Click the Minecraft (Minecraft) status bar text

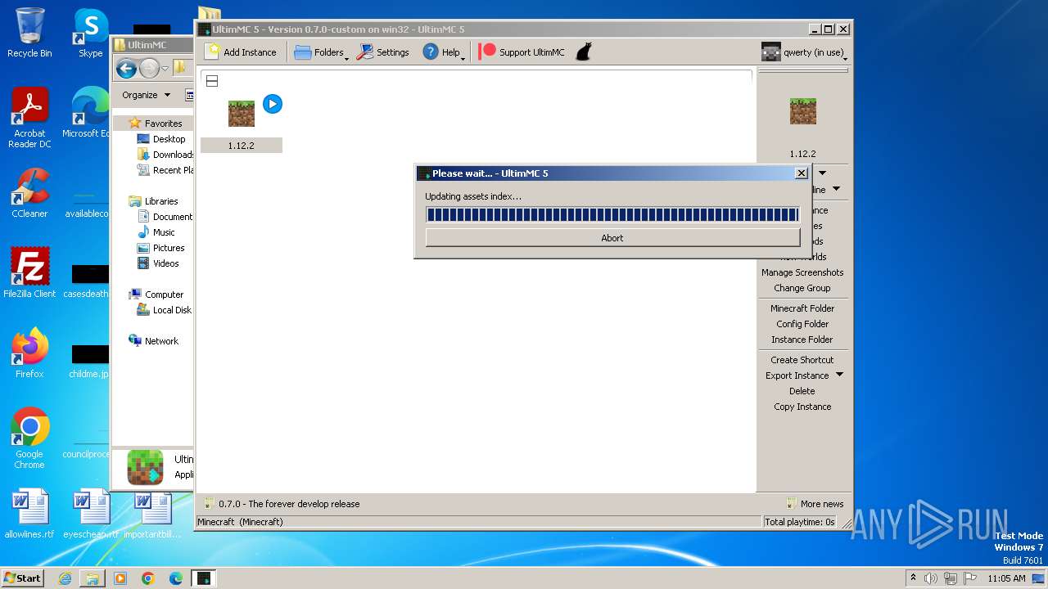[241, 522]
